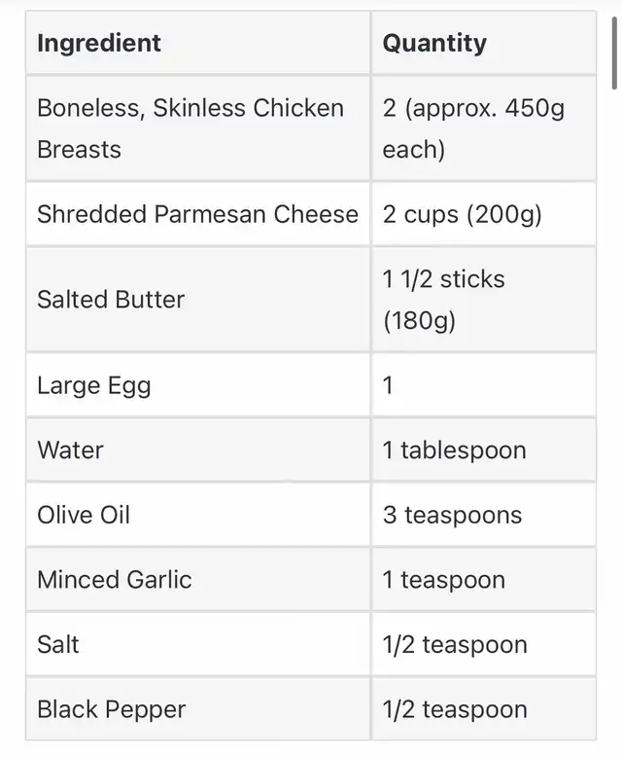Select the Shredded Parmesan Cheese cell
The image size is (622, 757).
(197, 214)
